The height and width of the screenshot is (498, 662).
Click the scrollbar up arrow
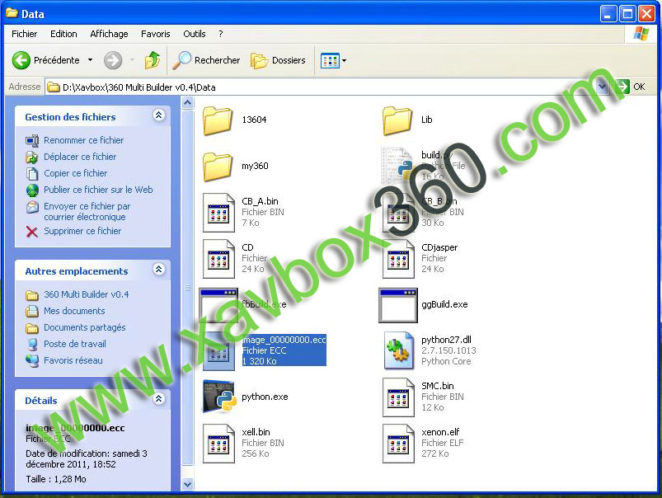pyautogui.click(x=187, y=102)
